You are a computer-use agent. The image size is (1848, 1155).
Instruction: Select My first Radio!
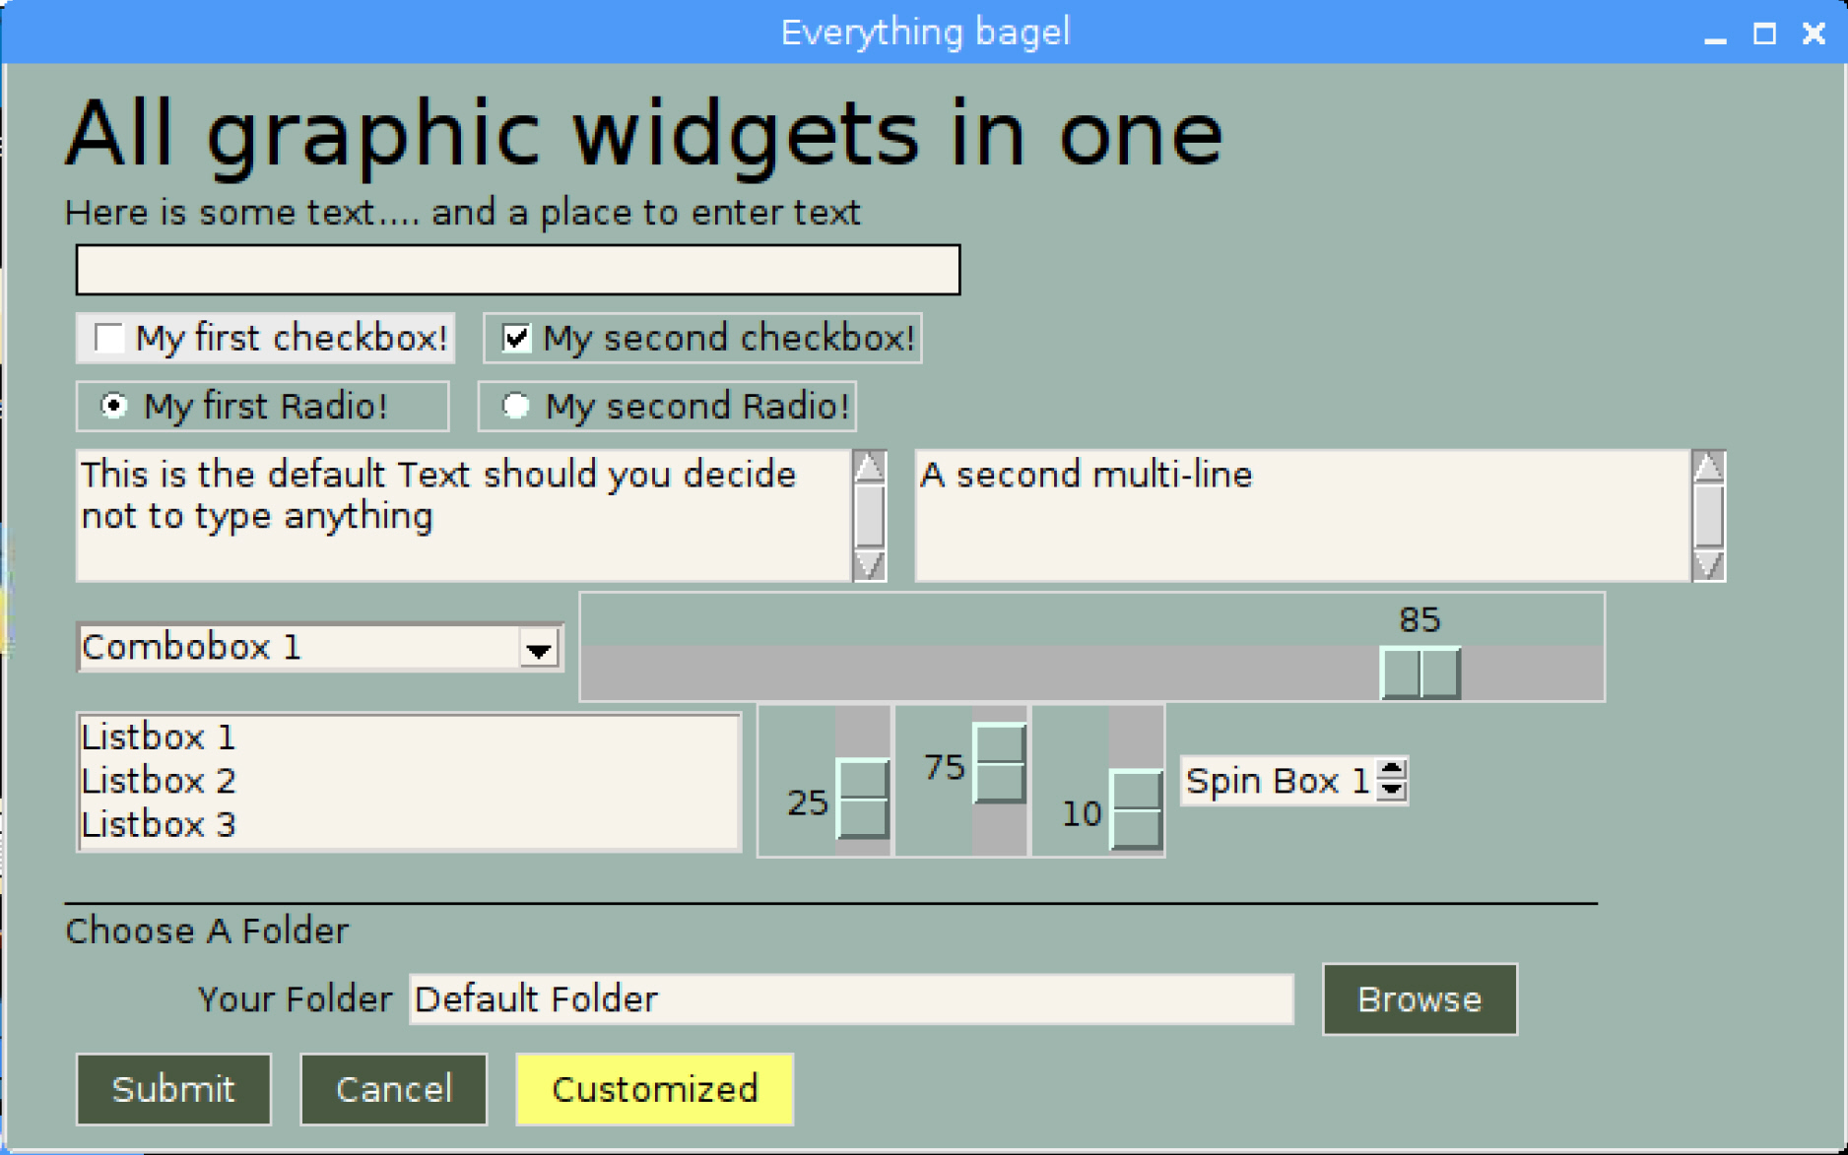(114, 405)
